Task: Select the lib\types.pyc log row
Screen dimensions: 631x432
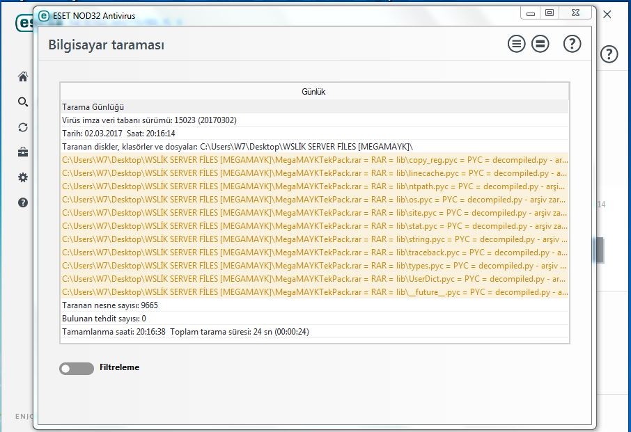Action: click(x=315, y=266)
